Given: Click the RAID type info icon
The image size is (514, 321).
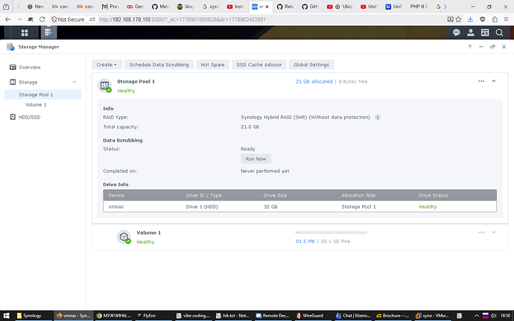Looking at the screenshot, I should [x=378, y=118].
